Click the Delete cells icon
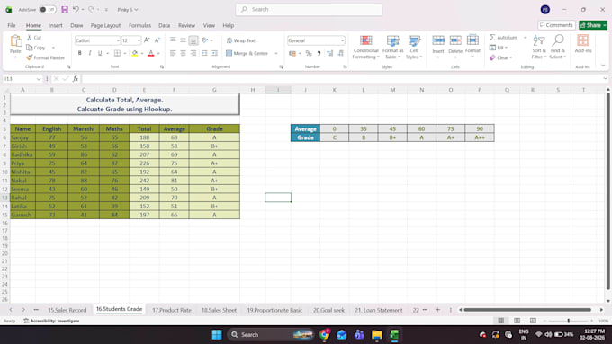 455,40
